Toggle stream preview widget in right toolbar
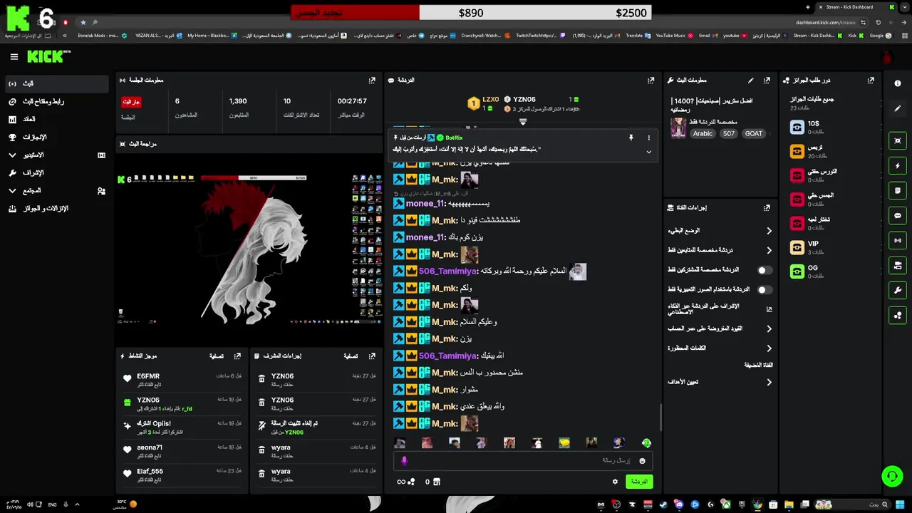 tap(898, 141)
